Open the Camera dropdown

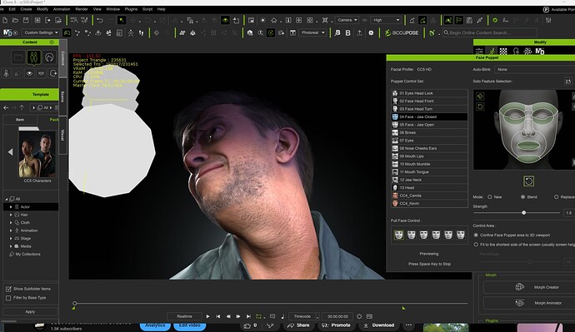coord(347,20)
